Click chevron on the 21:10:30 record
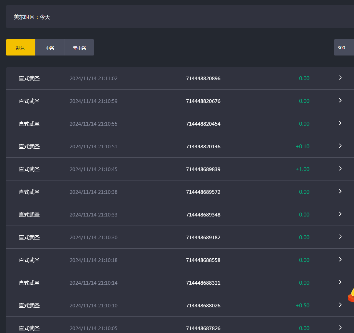This screenshot has width=354, height=333. [x=340, y=237]
